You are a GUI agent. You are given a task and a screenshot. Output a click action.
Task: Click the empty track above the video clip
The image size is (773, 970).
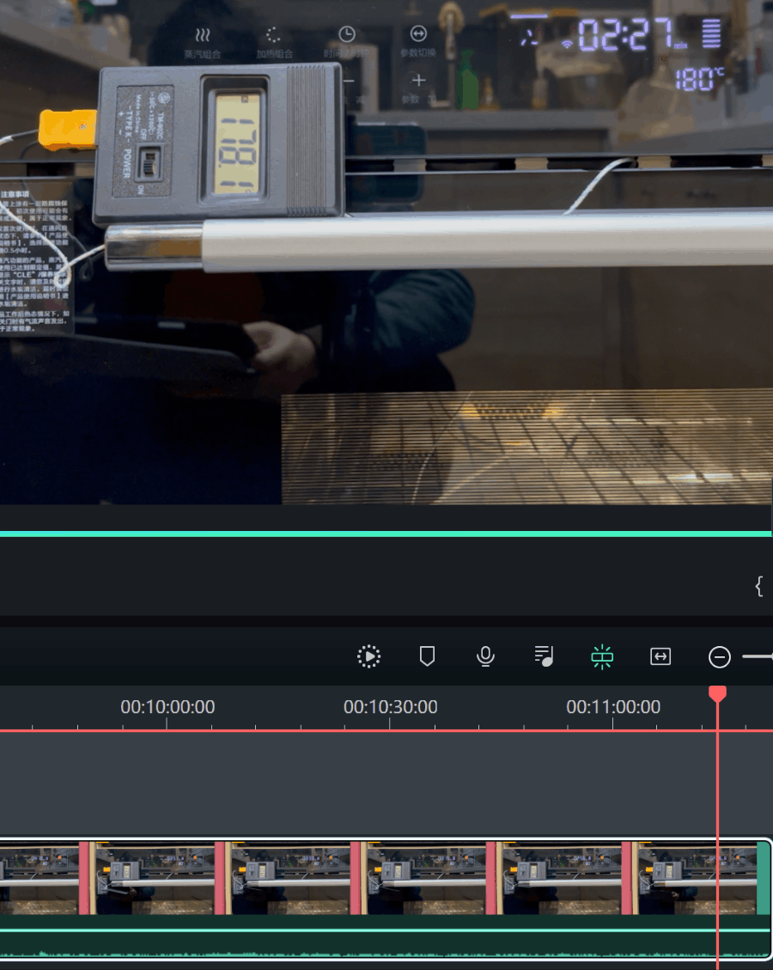pos(386,782)
